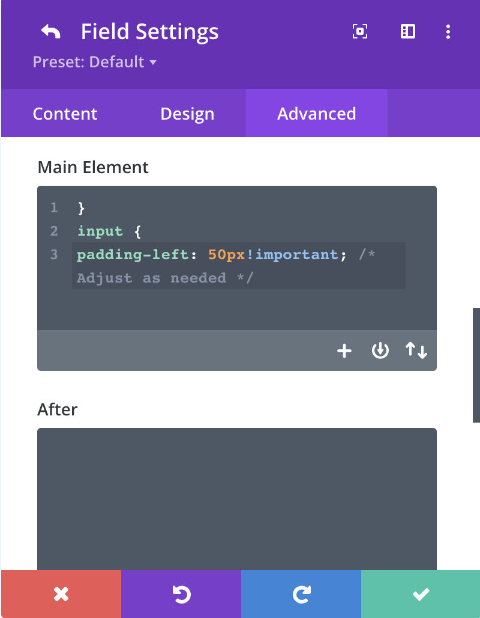Screen dimensions: 480x618
Task: Click the 'input' selector on line 2
Action: (100, 231)
